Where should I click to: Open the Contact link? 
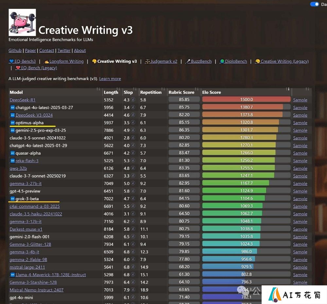[x=47, y=50]
